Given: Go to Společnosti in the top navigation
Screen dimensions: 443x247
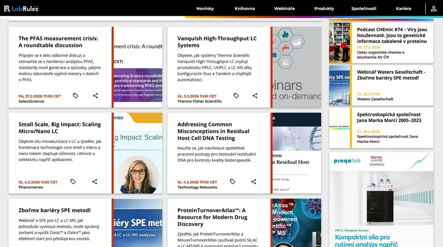Looking at the screenshot, I should point(364,8).
